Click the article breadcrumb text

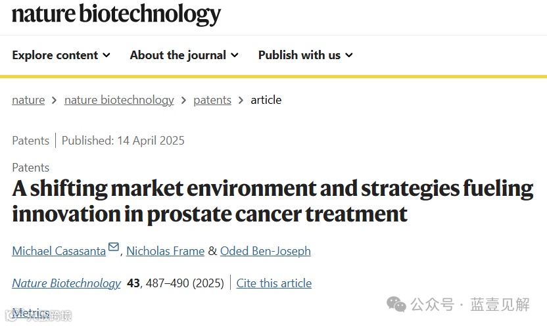pyautogui.click(x=266, y=100)
